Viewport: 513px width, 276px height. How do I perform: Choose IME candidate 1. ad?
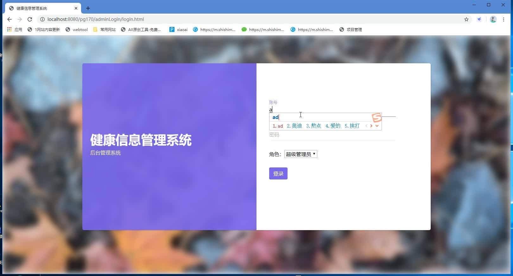[278, 126]
